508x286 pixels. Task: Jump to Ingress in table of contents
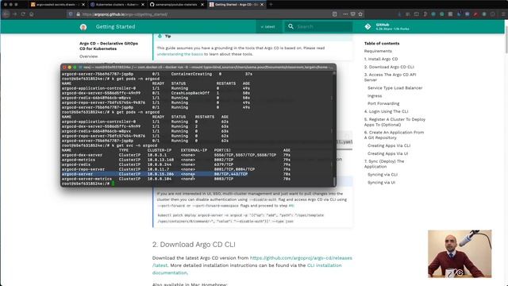[375, 96]
